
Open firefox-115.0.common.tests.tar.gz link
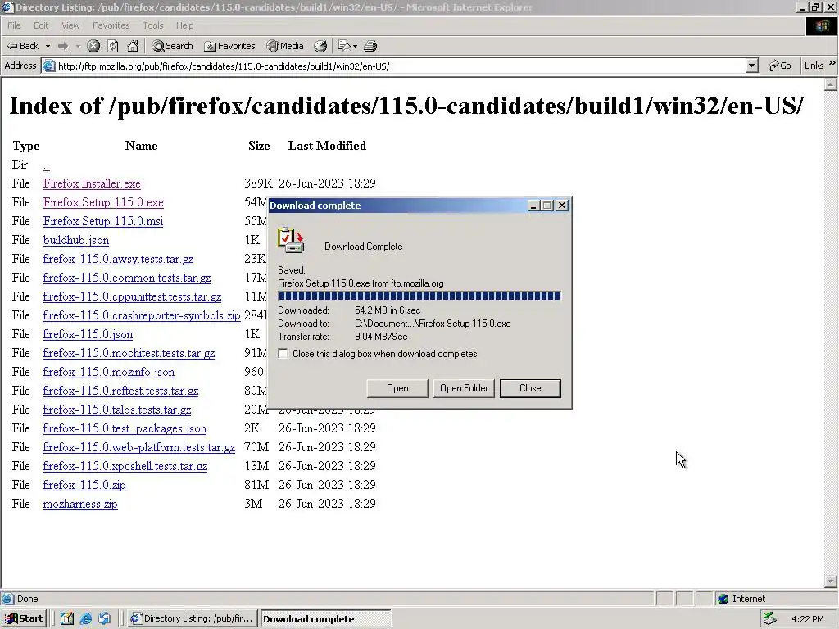[127, 278]
